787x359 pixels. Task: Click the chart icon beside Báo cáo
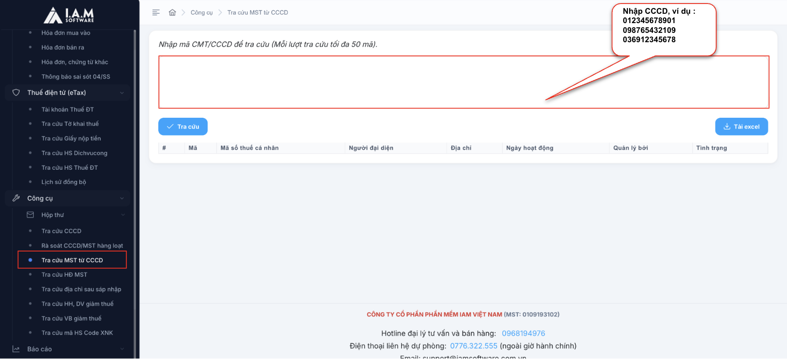click(x=16, y=349)
